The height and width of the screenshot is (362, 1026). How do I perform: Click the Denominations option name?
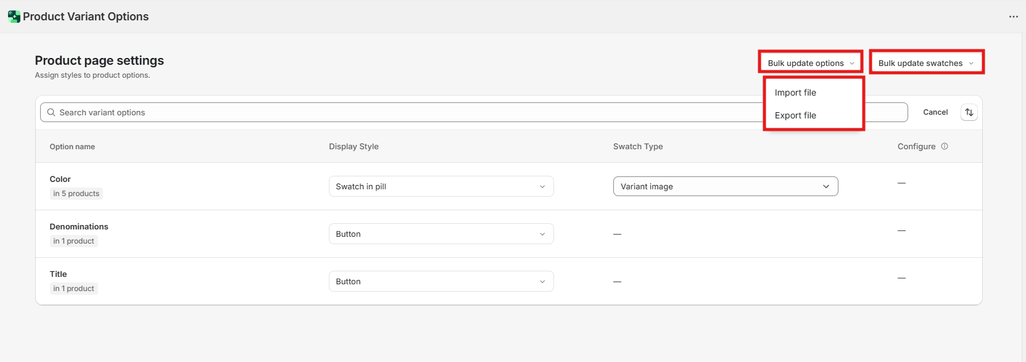(78, 226)
